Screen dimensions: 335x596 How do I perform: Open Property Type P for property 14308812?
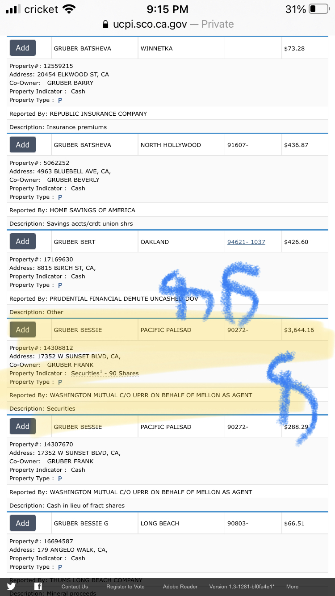coord(60,382)
